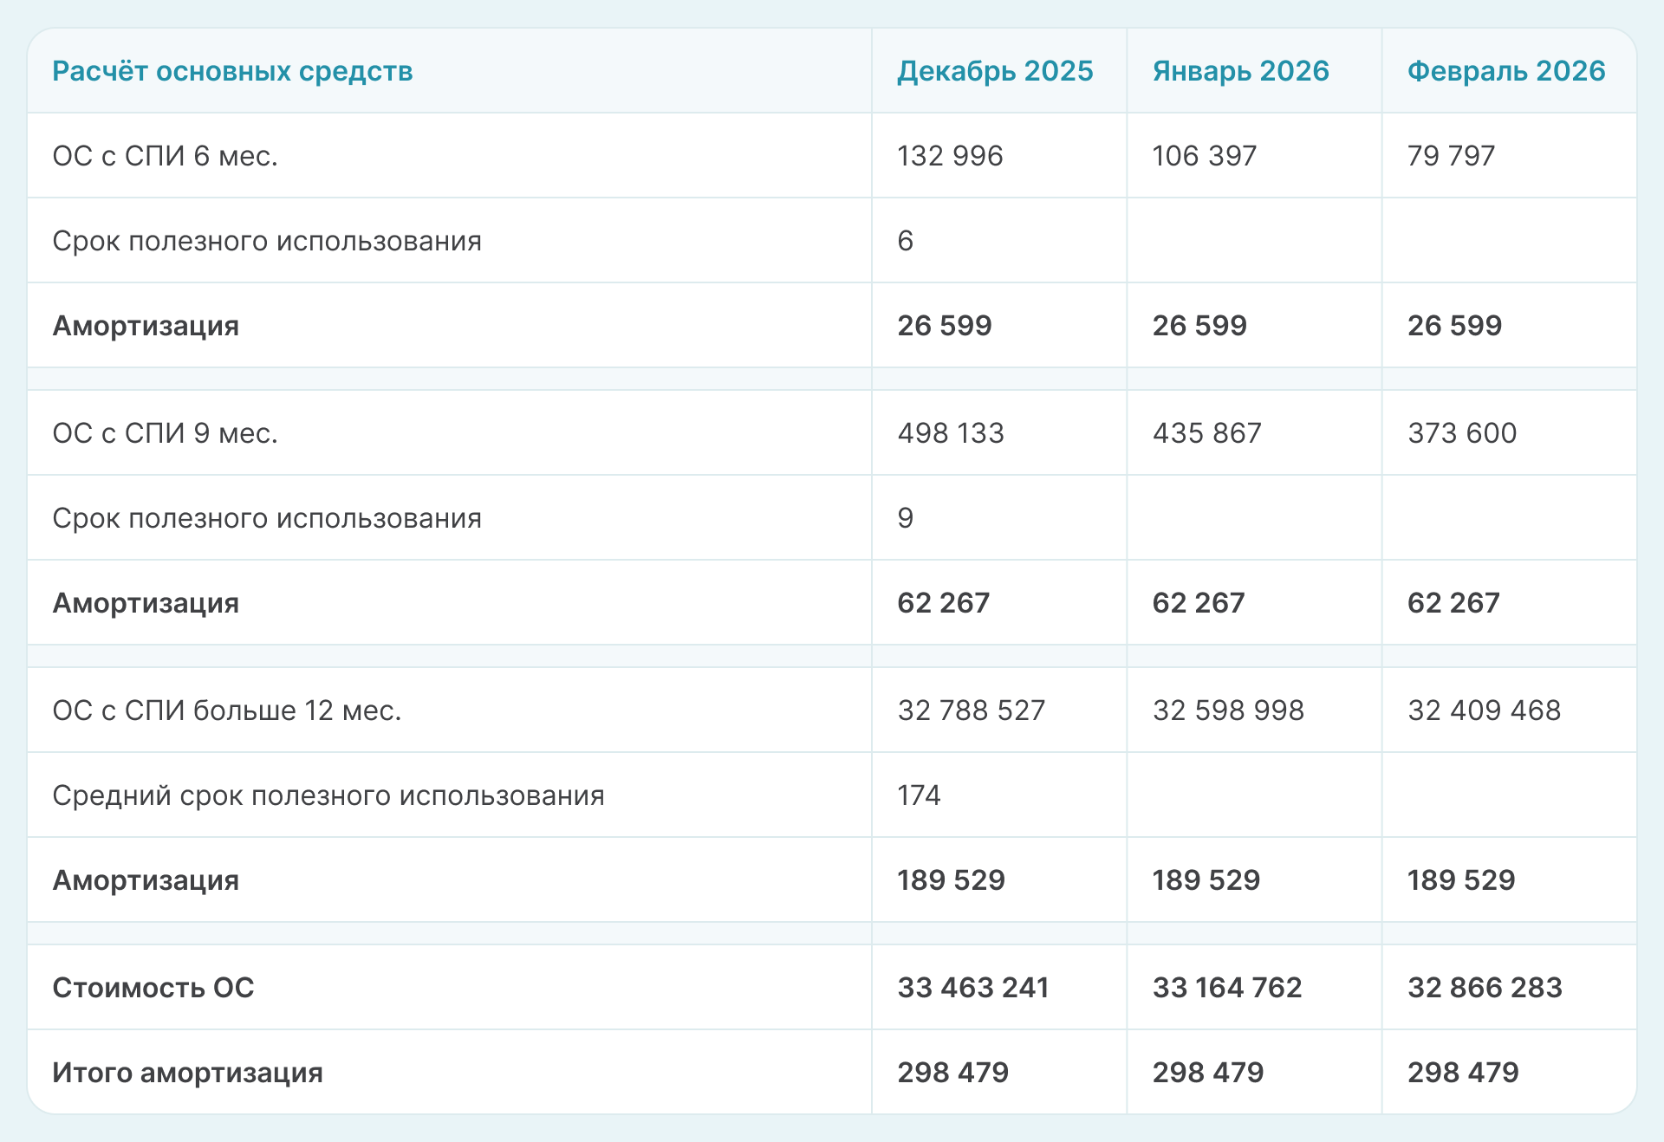Image resolution: width=1664 pixels, height=1142 pixels.
Task: Click 'ОС с СПИ больше 12 мес.' label
Action: click(x=227, y=711)
